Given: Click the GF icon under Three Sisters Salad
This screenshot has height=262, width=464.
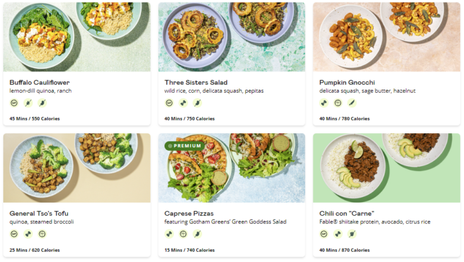Looking at the screenshot, I should [x=169, y=103].
